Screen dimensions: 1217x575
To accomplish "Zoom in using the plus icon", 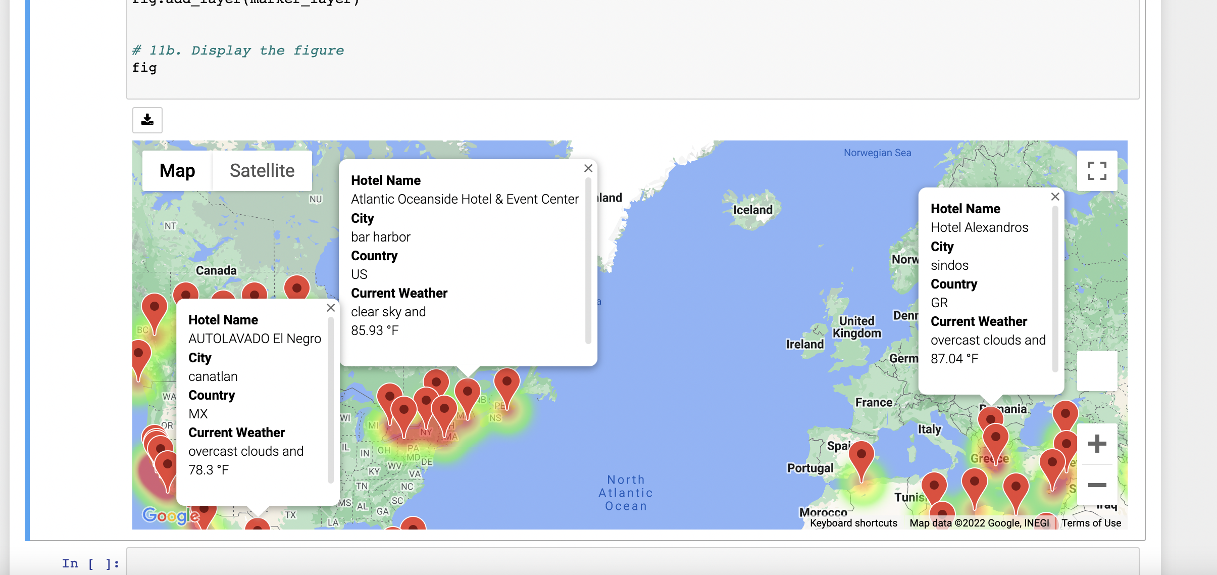I will 1097,444.
